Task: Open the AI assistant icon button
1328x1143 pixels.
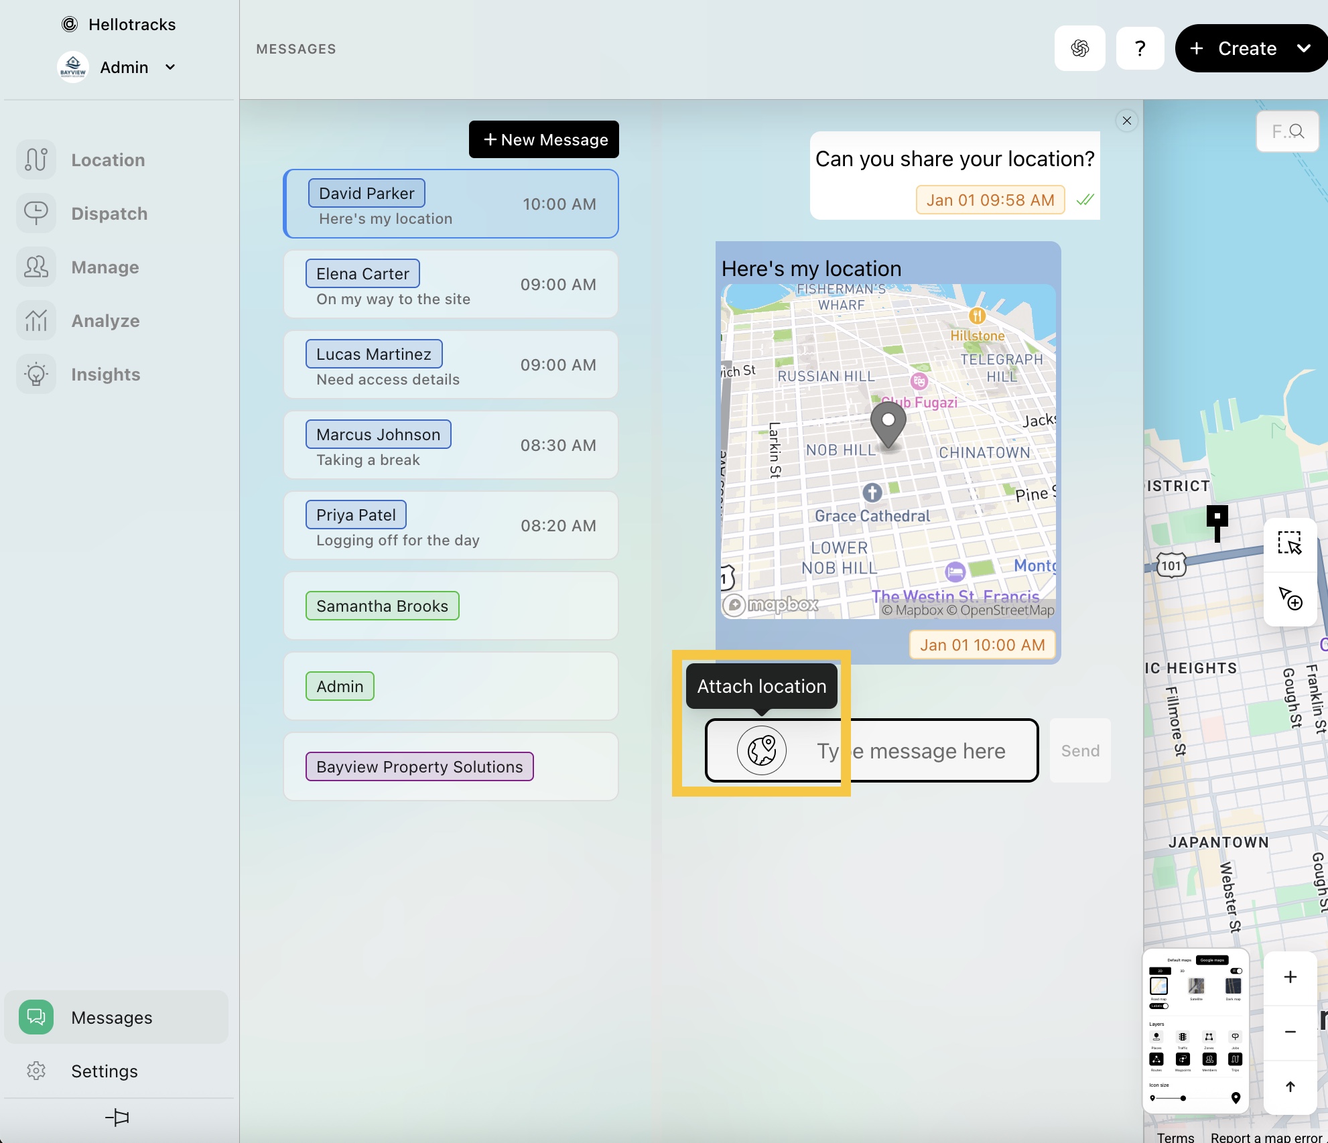Action: point(1079,48)
